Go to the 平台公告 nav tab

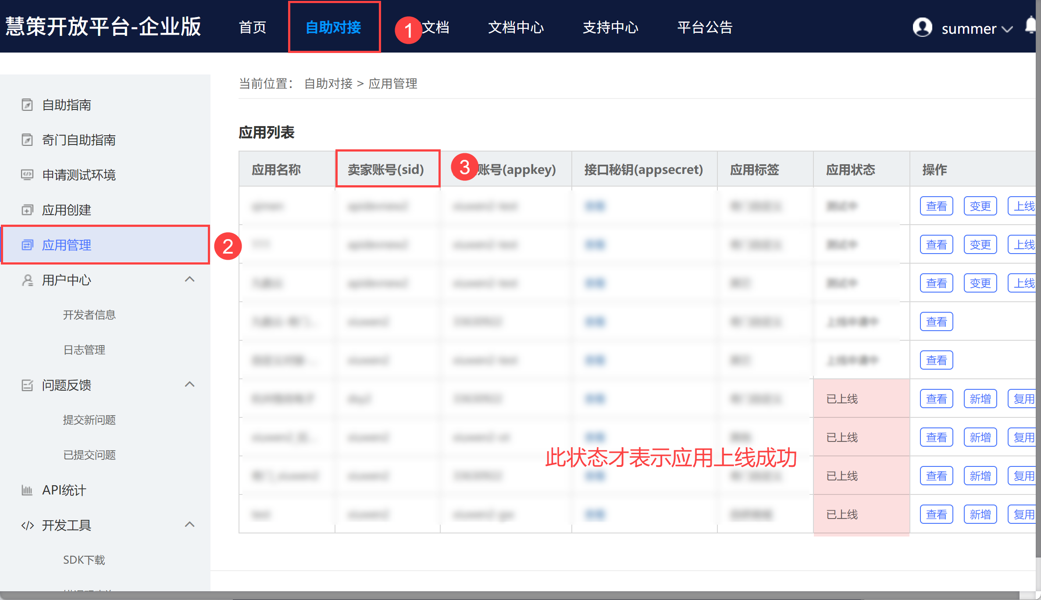point(705,27)
